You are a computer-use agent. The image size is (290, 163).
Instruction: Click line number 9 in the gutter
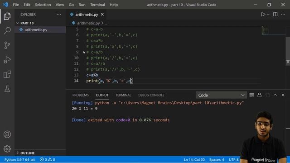coord(77,52)
